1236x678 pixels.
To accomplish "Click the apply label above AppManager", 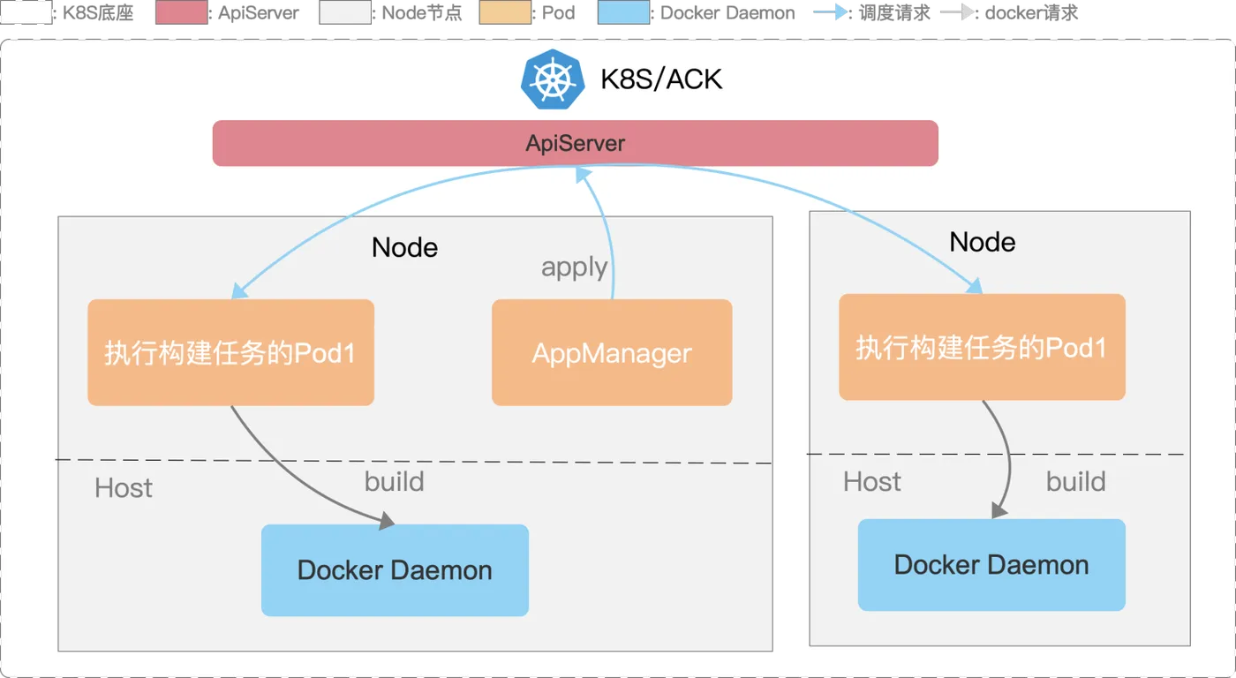I will coord(574,267).
